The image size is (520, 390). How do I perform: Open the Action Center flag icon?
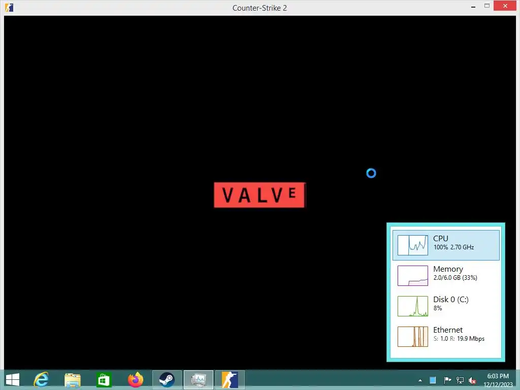coord(447,380)
